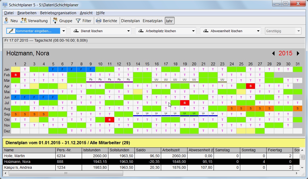The image size is (308, 179).
Task: Click the eraser icon for Abwesenheit löschen
Action: tap(206, 31)
